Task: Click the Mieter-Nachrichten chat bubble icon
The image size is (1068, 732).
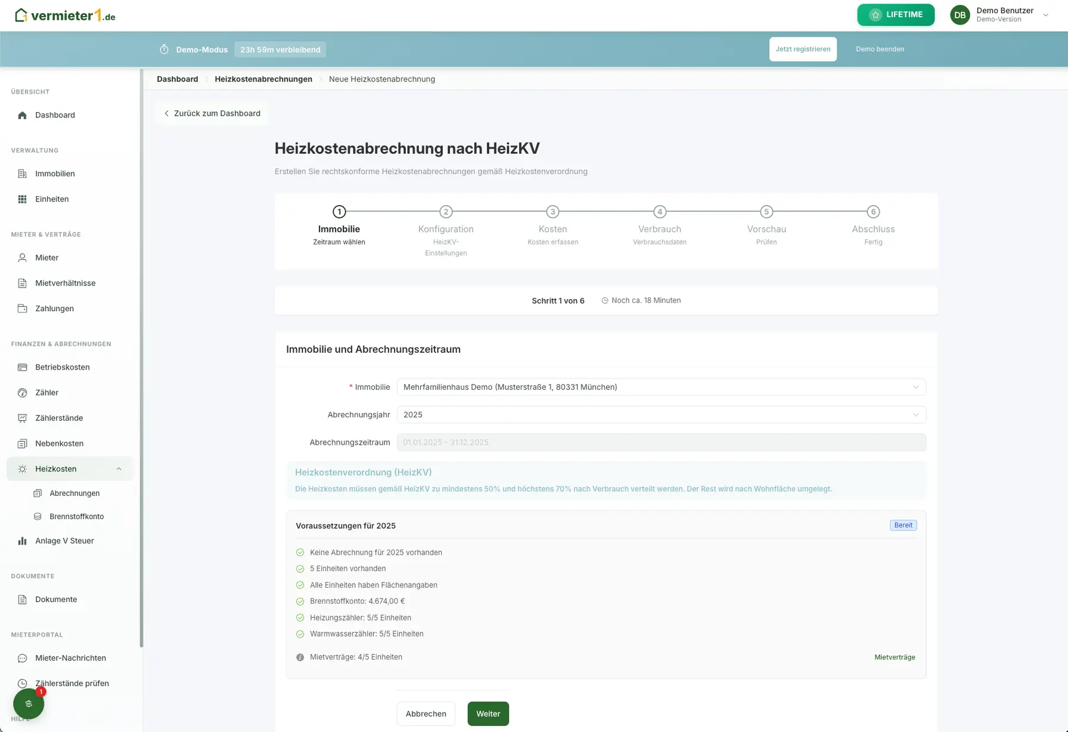Action: (x=22, y=658)
